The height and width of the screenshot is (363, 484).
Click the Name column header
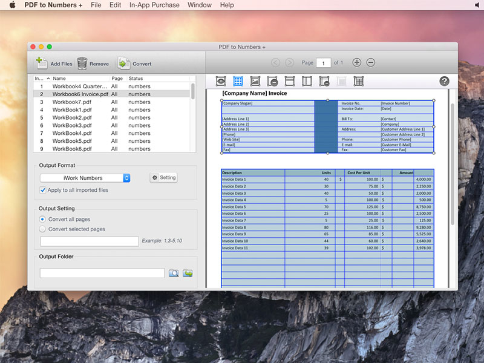pyautogui.click(x=80, y=79)
